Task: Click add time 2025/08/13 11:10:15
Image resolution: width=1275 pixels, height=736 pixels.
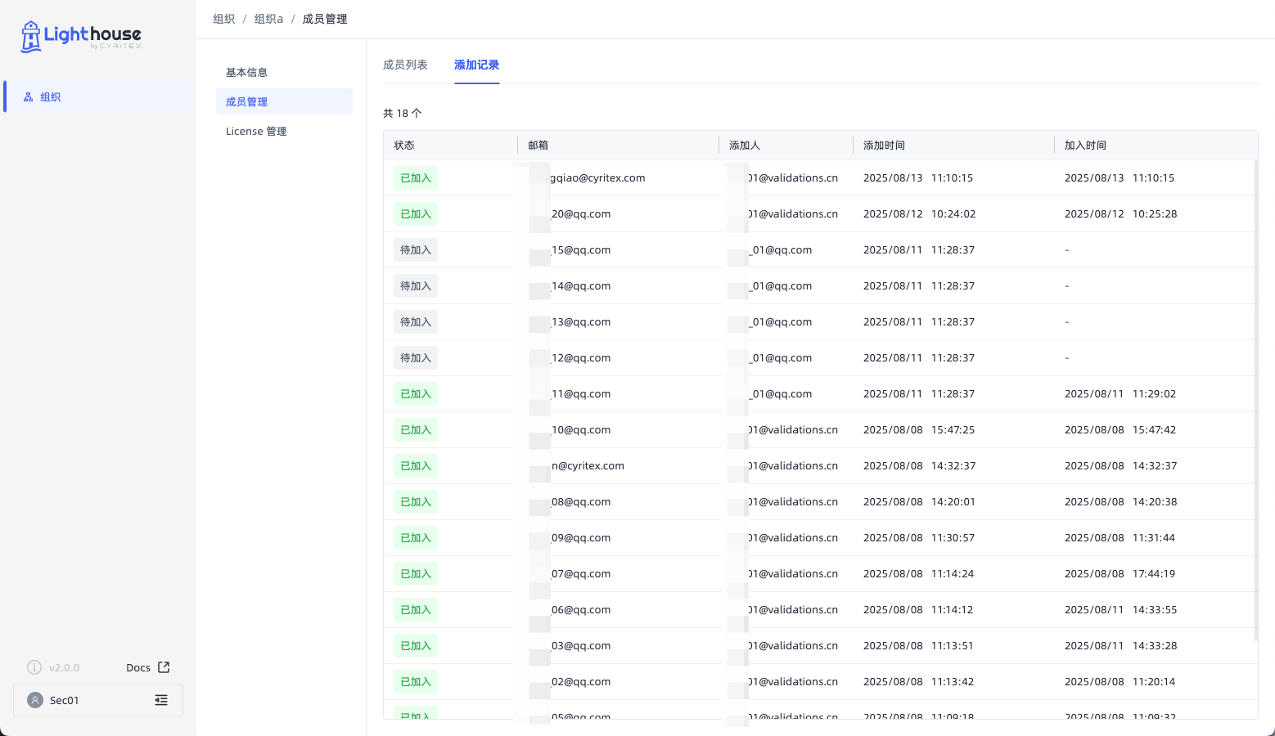Action: click(918, 177)
